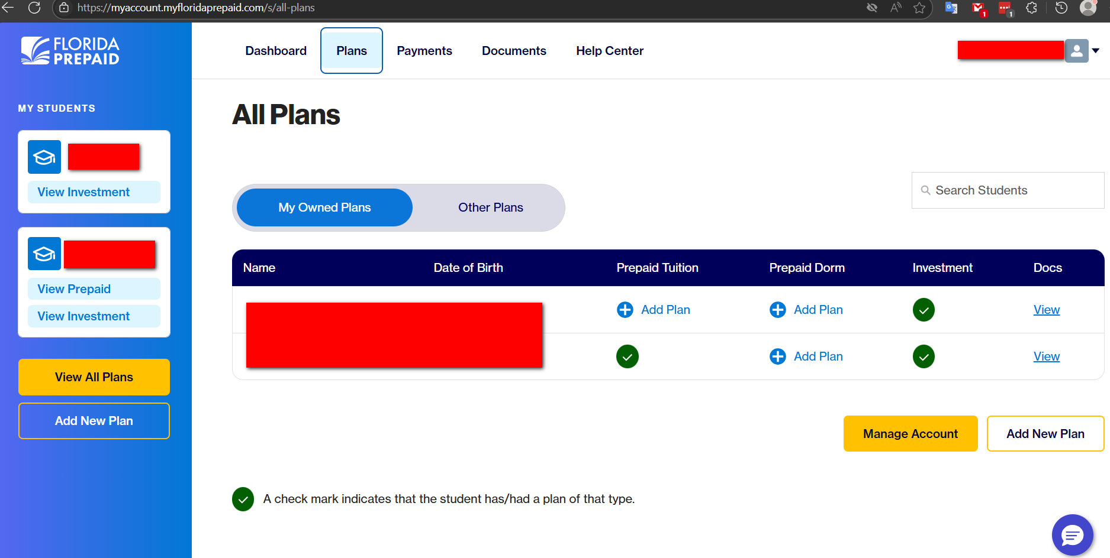This screenshot has width=1110, height=558.
Task: Click the Manage Account button
Action: (x=910, y=434)
